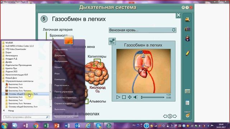Click the 'Венозная кровь...' text bar
This screenshot has width=230, height=129.
(x=142, y=30)
